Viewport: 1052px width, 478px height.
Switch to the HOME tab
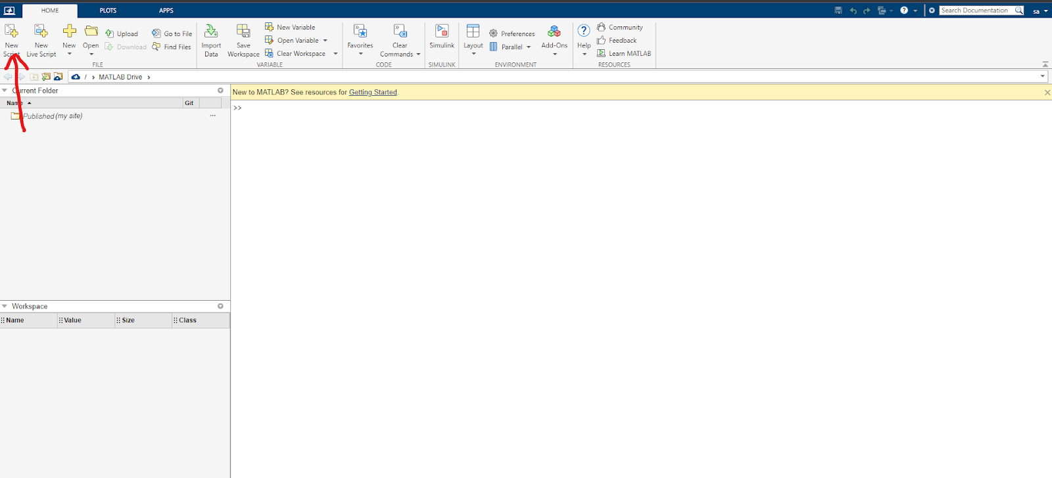50,11
